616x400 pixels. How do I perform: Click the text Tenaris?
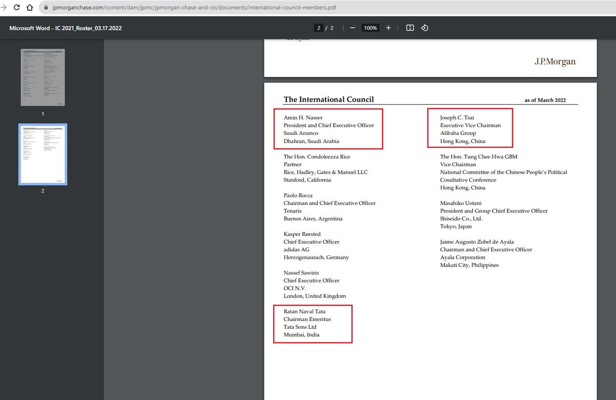tap(293, 211)
